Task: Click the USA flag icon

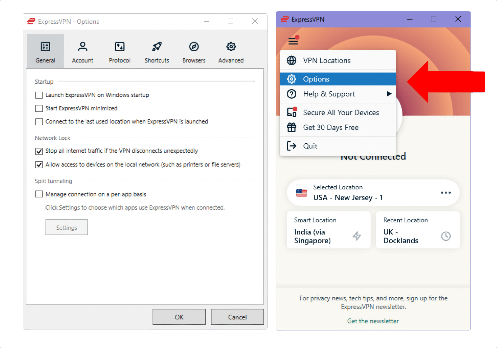Action: tap(301, 193)
